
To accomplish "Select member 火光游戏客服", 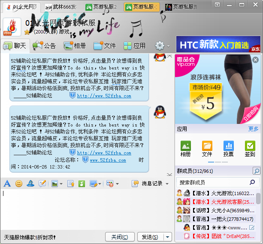I will (215, 202).
